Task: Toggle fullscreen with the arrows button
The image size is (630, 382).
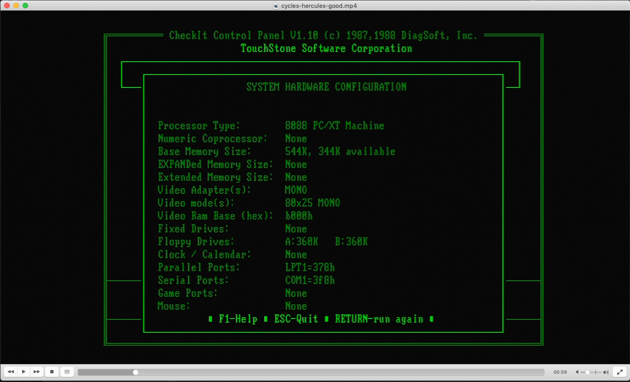Action: pos(619,371)
